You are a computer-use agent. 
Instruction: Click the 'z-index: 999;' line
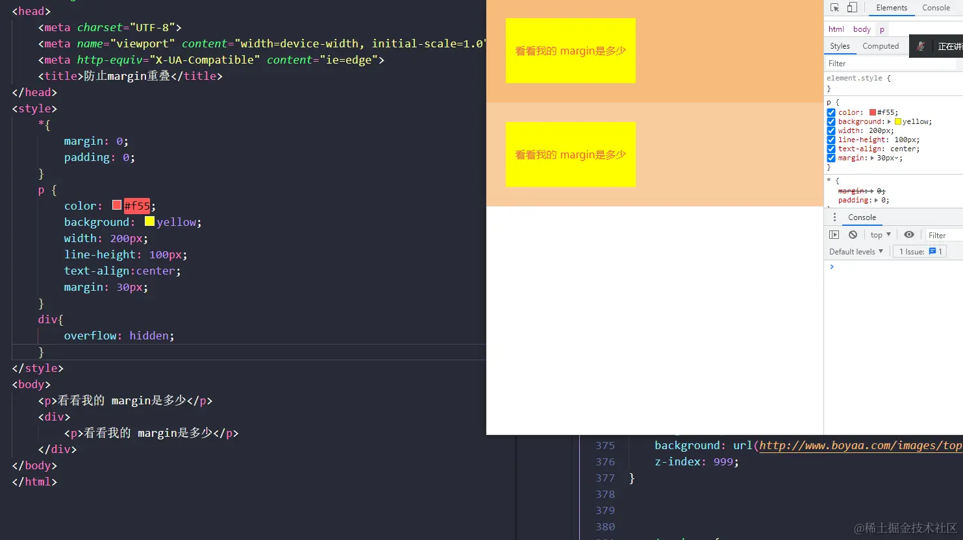(697, 461)
